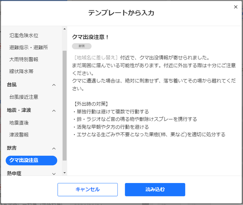This screenshot has width=243, height=205.
Task: Click the 獣害 category heading in sidebar
Action: (12, 148)
